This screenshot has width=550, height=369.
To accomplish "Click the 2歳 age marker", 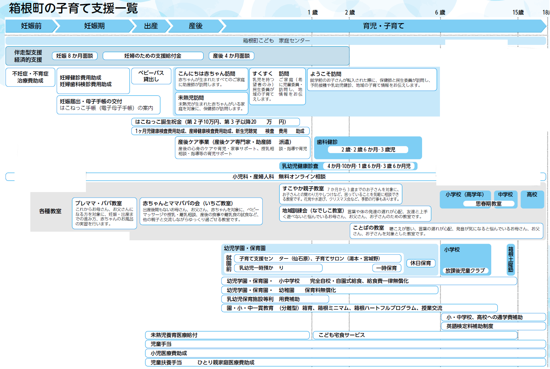I will click(350, 12).
